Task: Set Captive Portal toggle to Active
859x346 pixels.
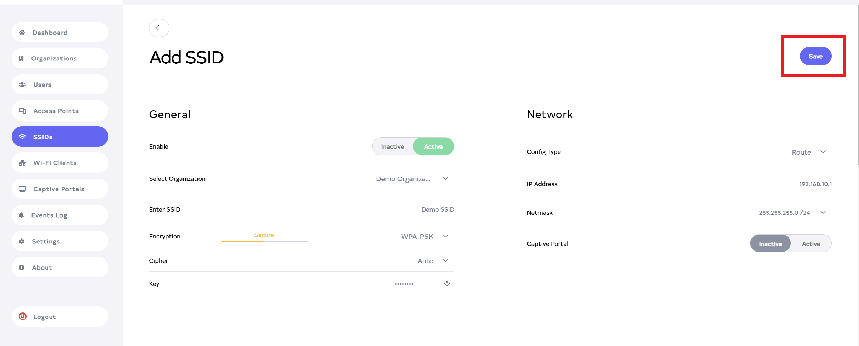Action: coord(811,244)
